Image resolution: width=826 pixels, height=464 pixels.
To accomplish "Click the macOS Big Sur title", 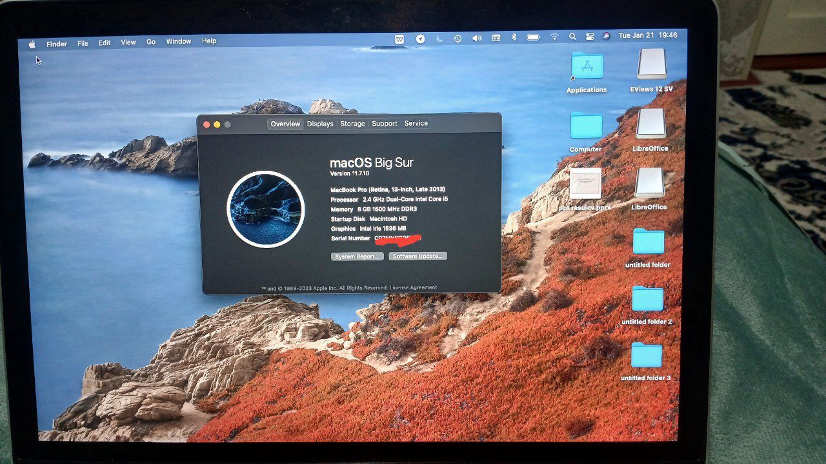I will pyautogui.click(x=372, y=162).
